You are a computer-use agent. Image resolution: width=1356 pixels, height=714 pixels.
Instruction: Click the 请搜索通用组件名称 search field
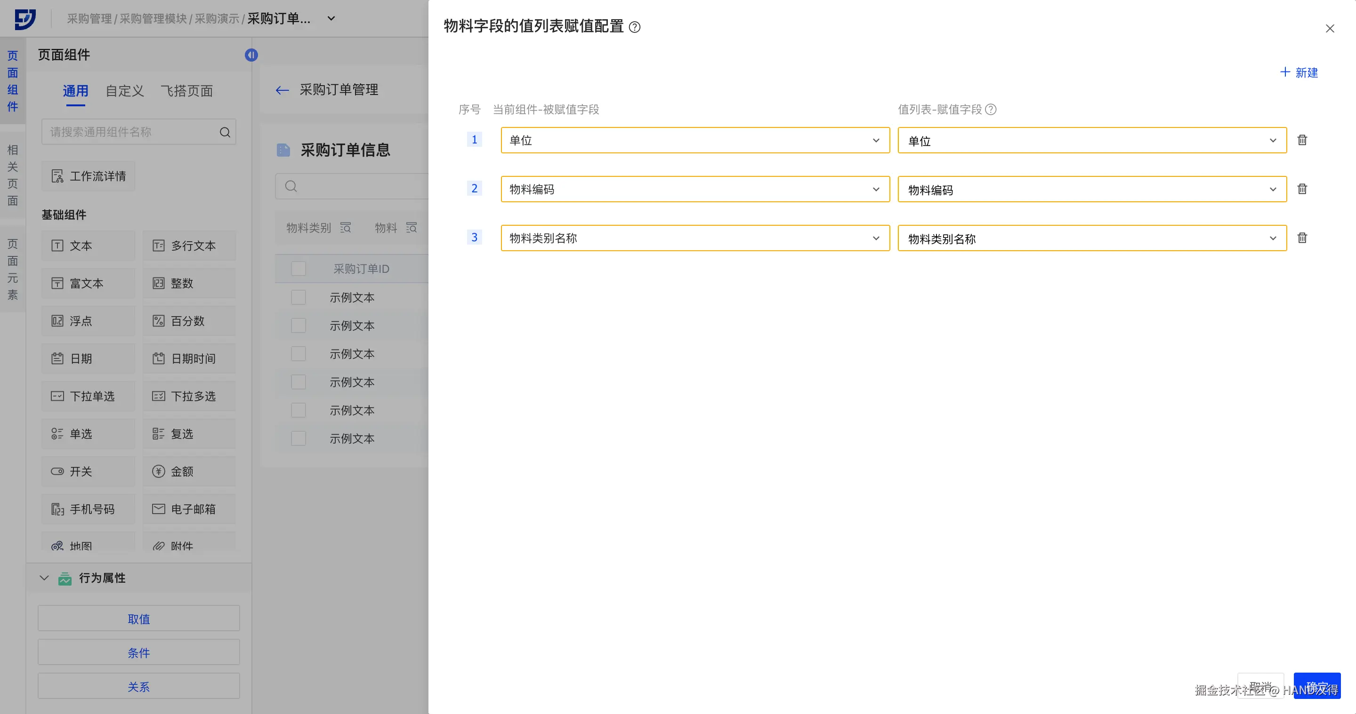click(x=129, y=132)
